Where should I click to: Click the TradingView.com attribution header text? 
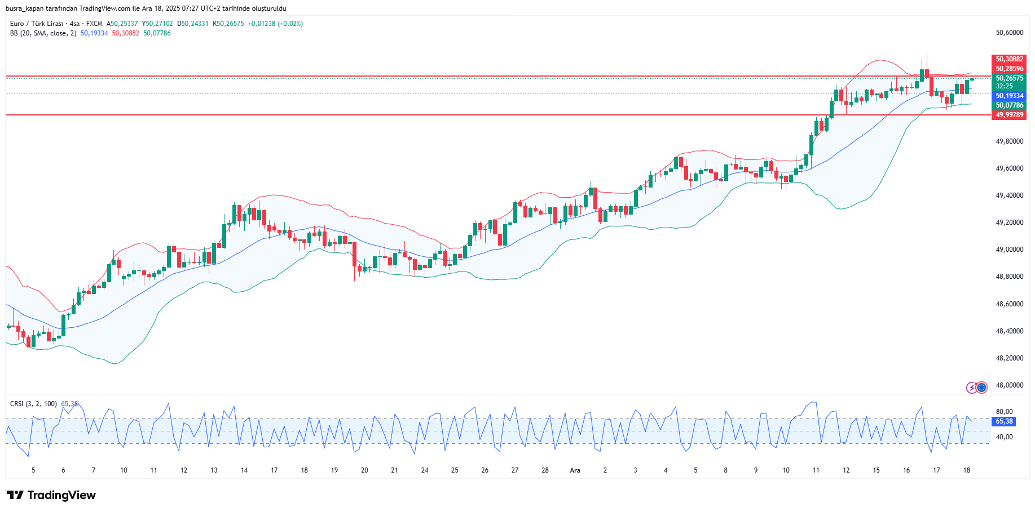point(146,8)
